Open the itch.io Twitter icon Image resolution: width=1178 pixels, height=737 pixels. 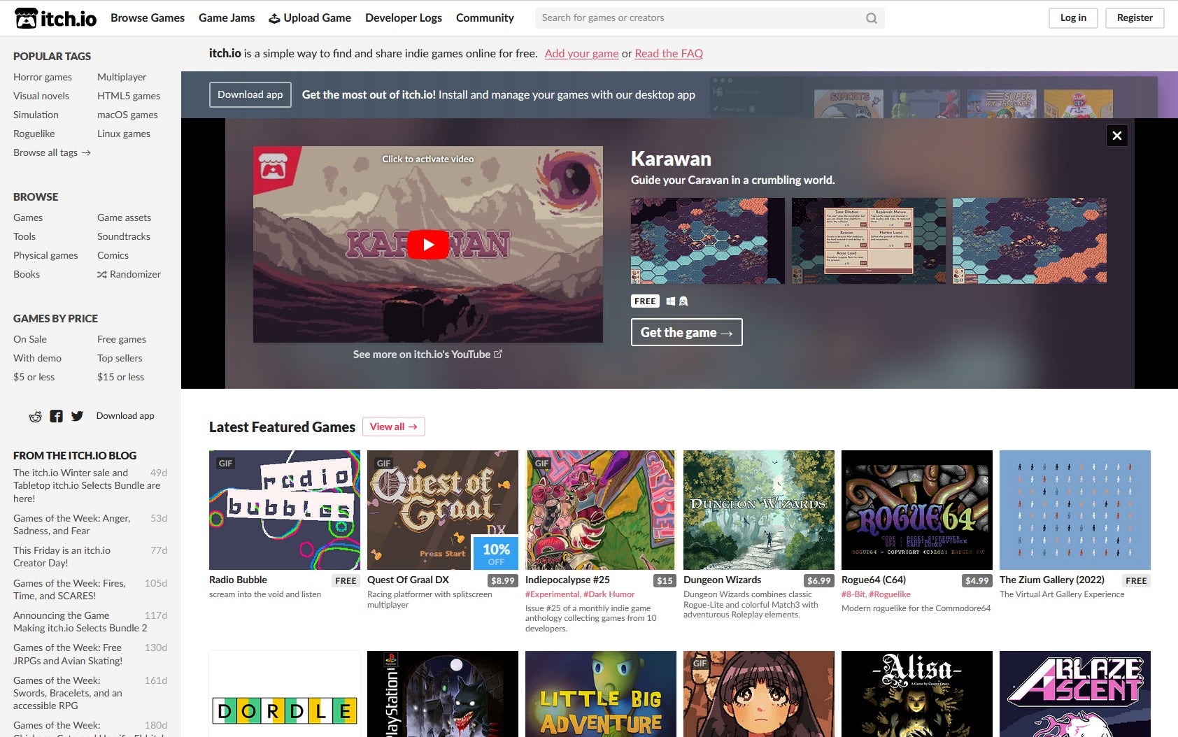(78, 416)
